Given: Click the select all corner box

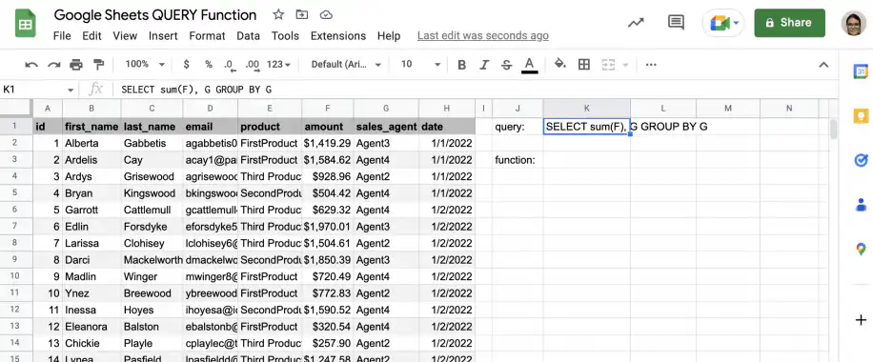Looking at the screenshot, I should coord(16,108).
